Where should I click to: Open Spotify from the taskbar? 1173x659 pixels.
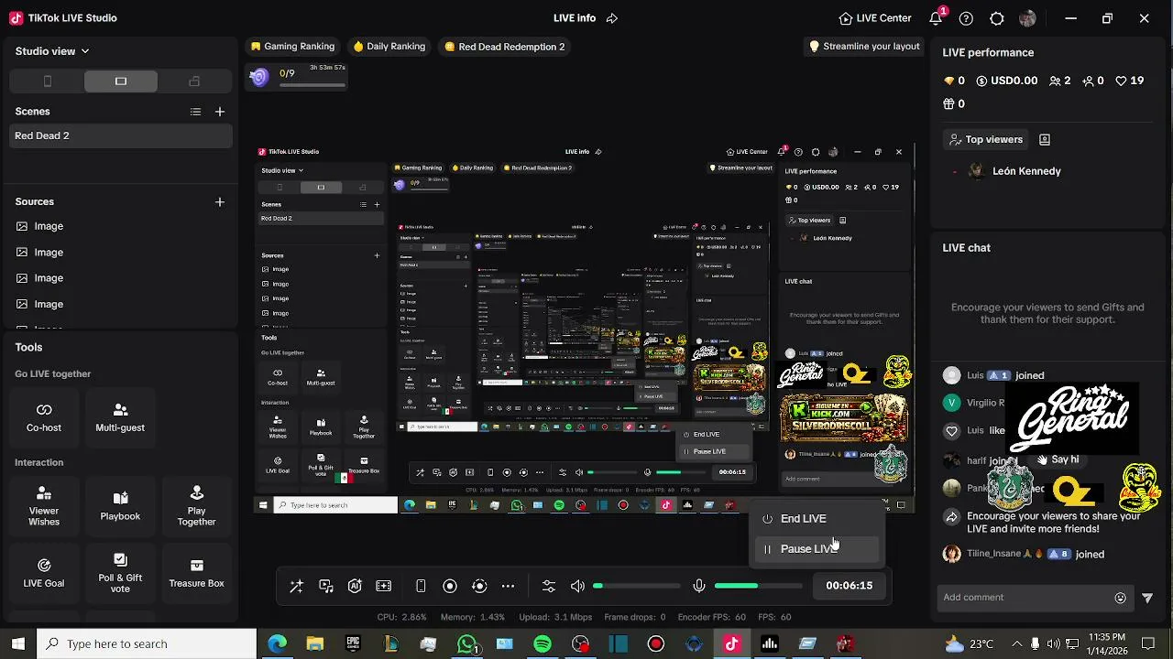click(543, 644)
